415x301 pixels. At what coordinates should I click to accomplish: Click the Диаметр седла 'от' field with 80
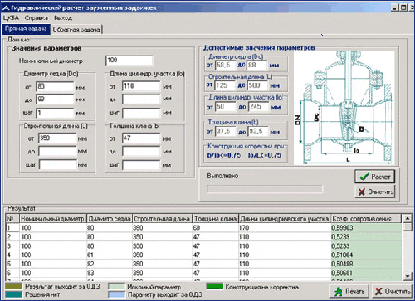point(55,86)
